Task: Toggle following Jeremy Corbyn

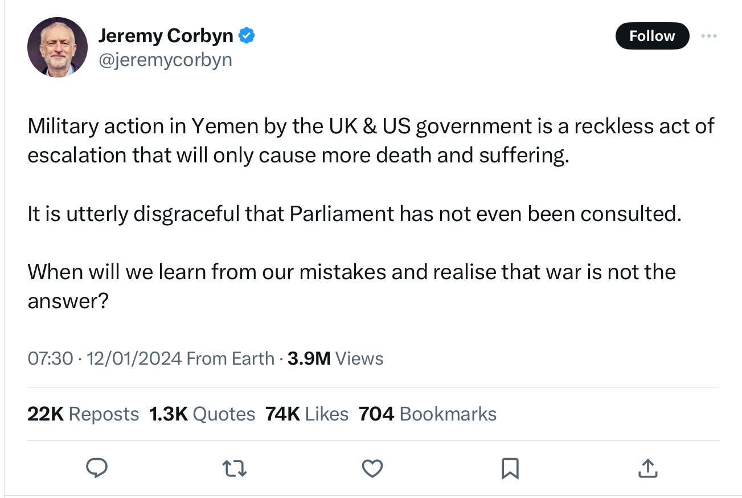Action: 652,35
